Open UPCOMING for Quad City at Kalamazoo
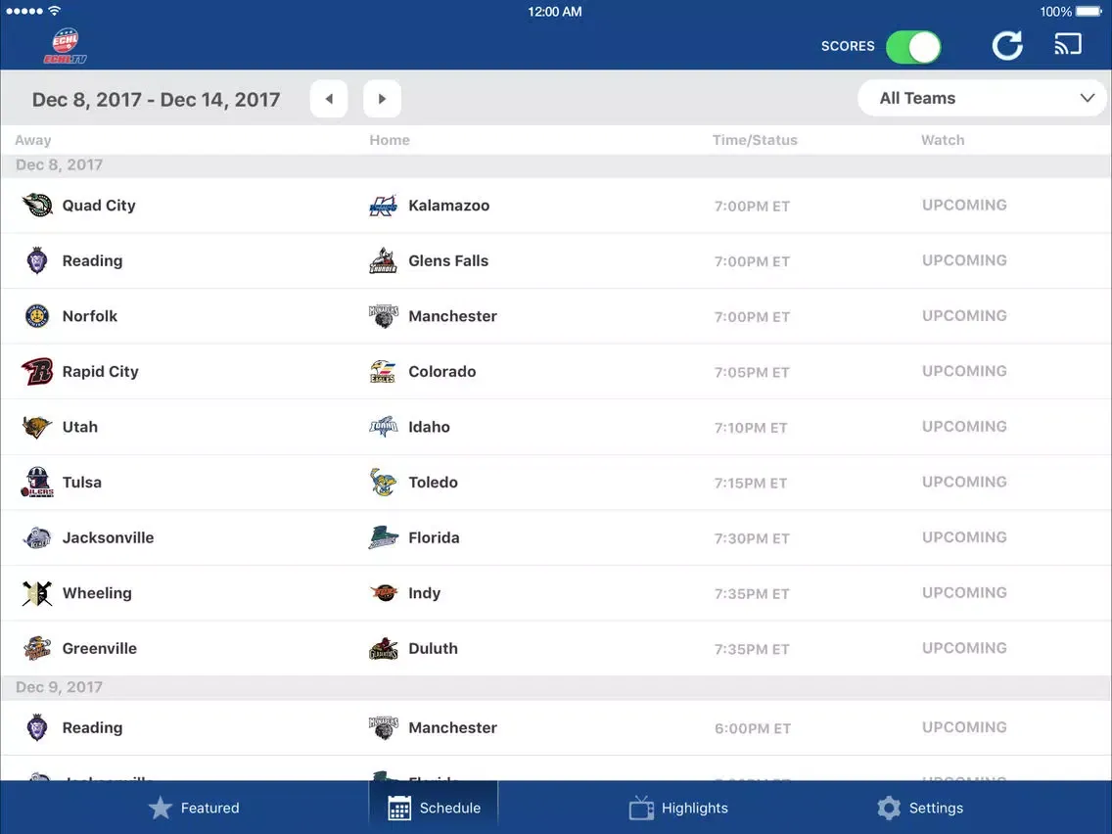 (964, 205)
